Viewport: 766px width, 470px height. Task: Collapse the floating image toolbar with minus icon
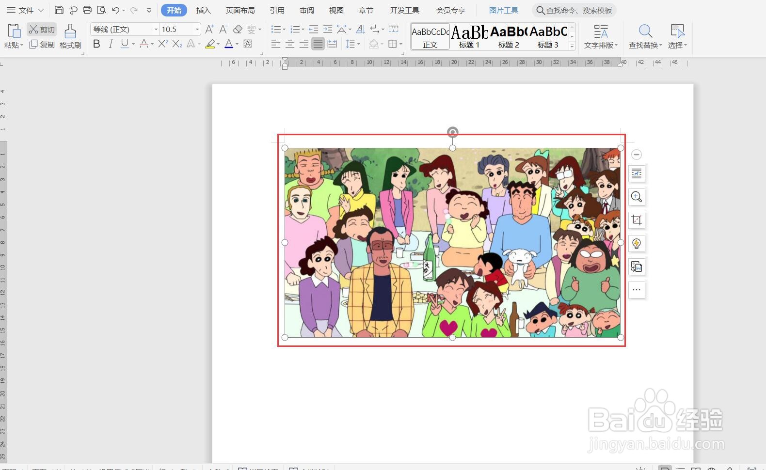[637, 155]
